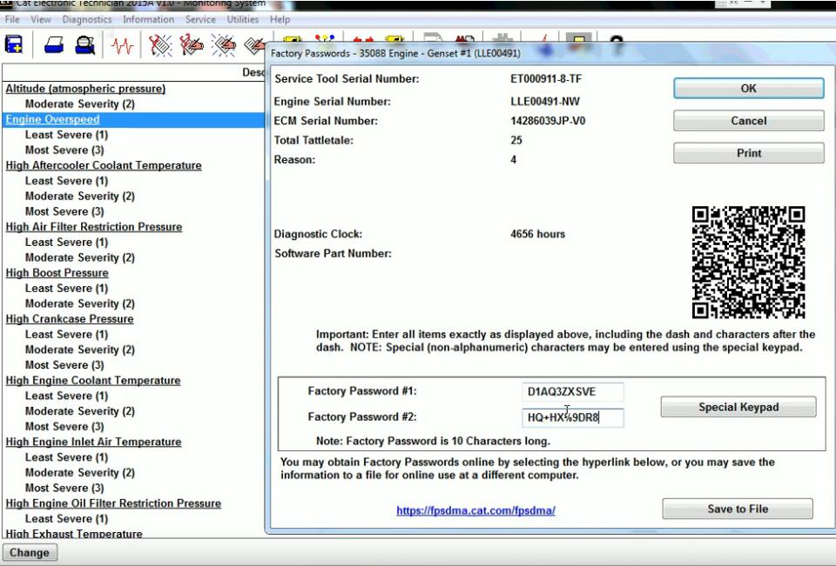Select Most Severe (3) under High Crankcase Pressure

(x=64, y=365)
